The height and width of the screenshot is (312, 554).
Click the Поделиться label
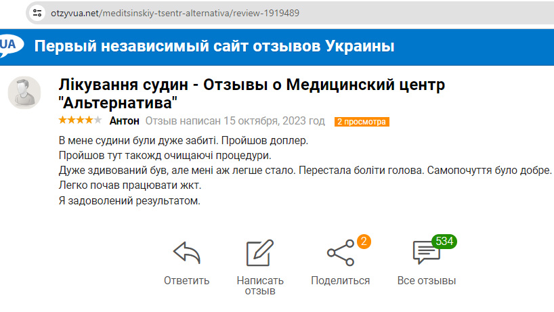pos(340,281)
